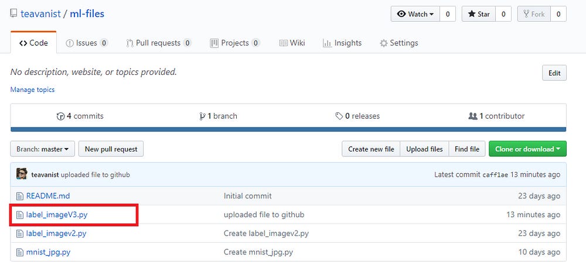This screenshot has width=586, height=265.
Task: Open the 'Create label_imagev2.py' commit message
Action: (x=266, y=233)
